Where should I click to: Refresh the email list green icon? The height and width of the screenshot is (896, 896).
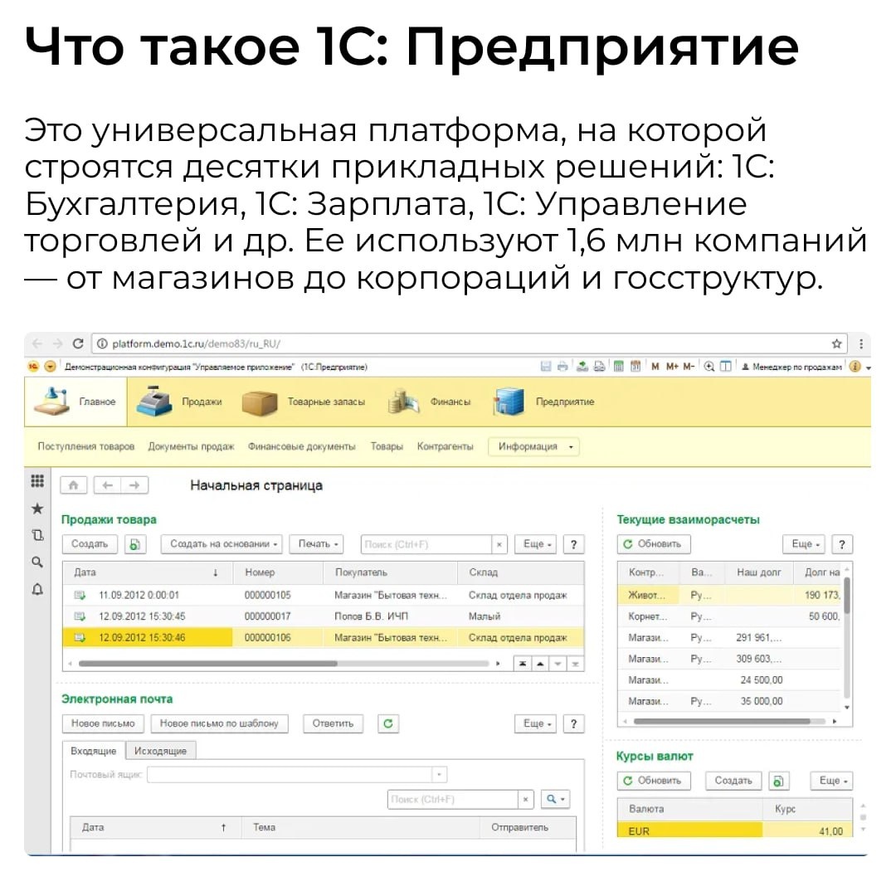tap(388, 723)
